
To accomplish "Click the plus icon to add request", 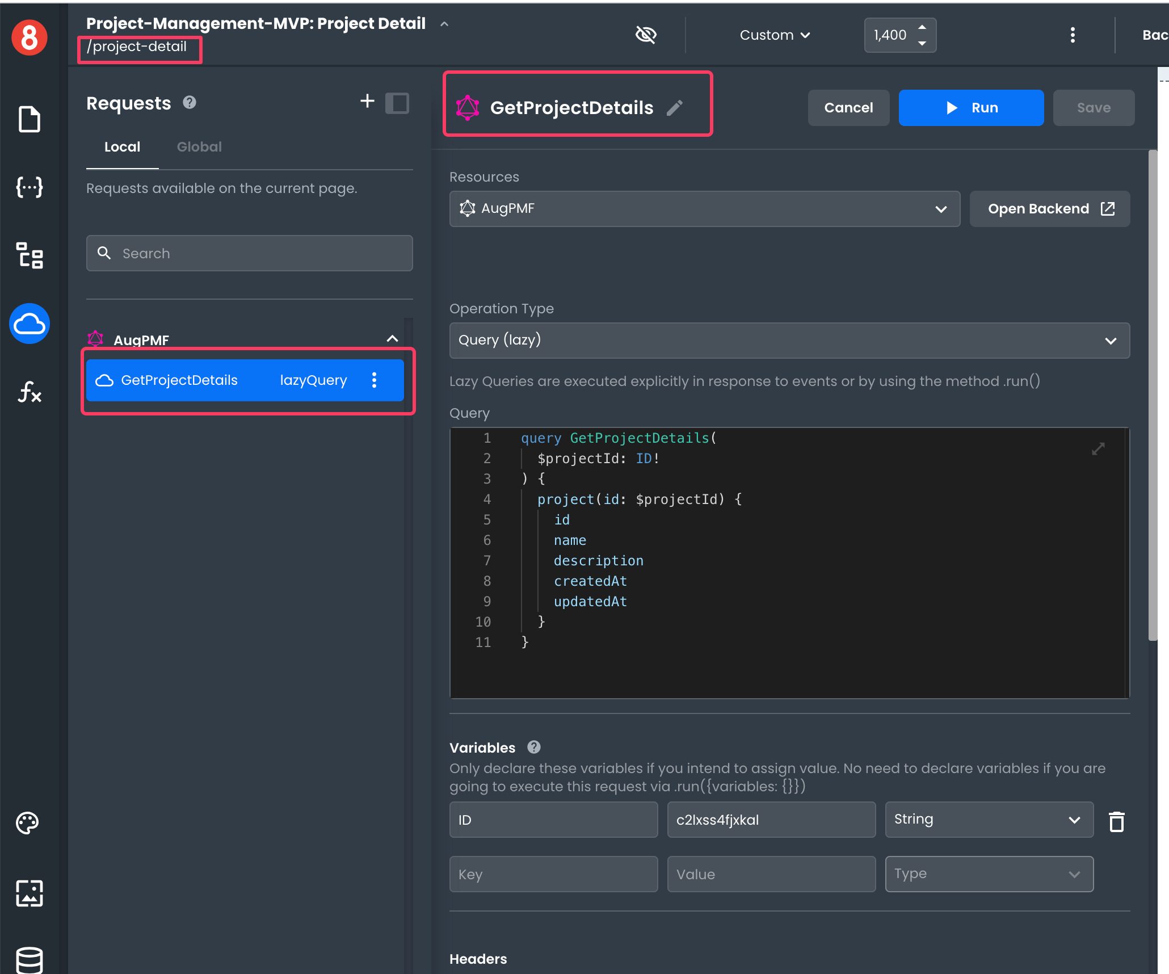I will 367,102.
